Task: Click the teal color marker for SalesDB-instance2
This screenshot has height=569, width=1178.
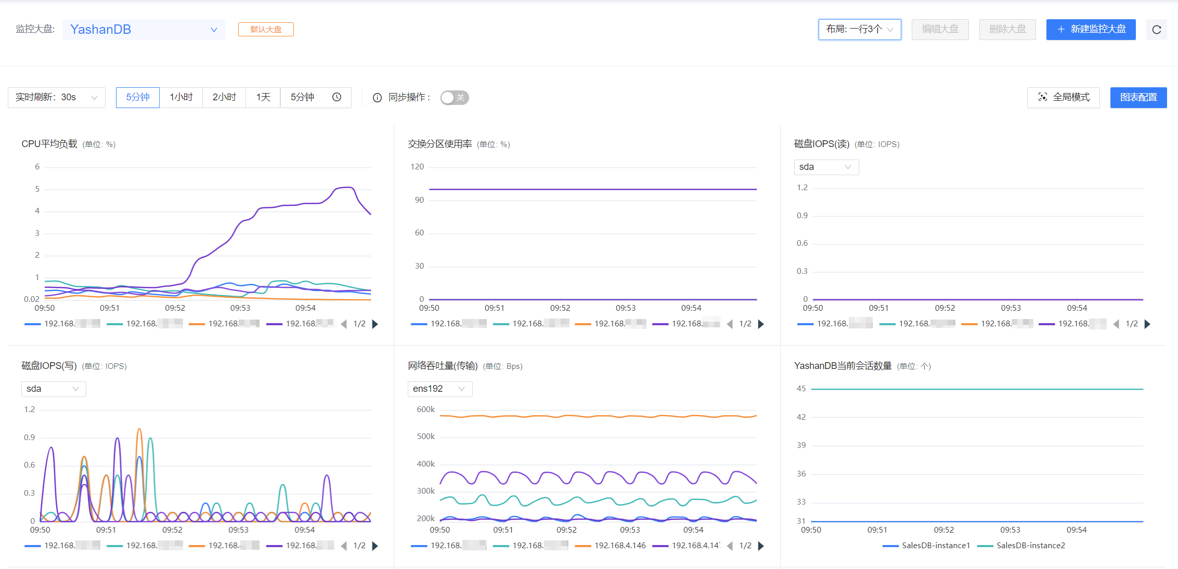Action: (985, 546)
